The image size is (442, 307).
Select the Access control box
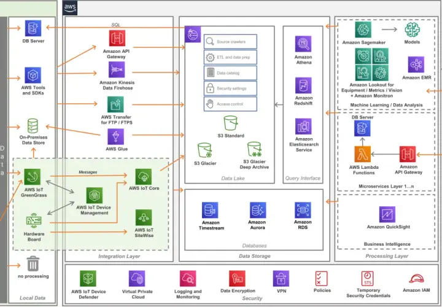tap(230, 104)
